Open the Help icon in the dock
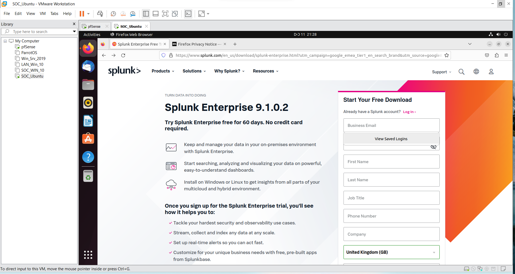Screen dimensions: 515x274 pos(88,157)
